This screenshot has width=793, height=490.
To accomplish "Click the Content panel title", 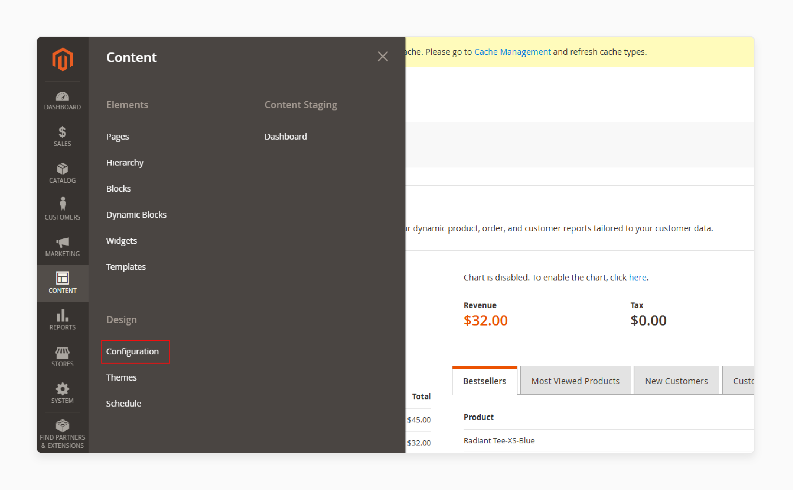I will pyautogui.click(x=131, y=57).
